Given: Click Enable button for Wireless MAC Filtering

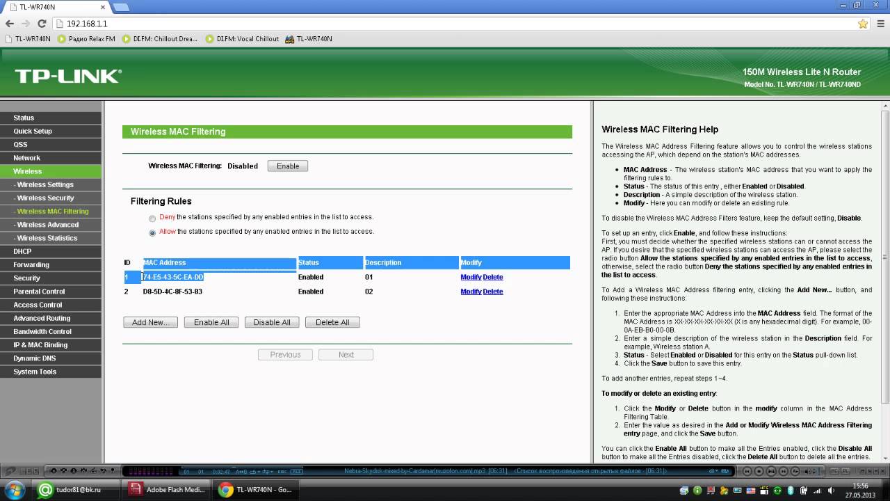Looking at the screenshot, I should coord(288,166).
